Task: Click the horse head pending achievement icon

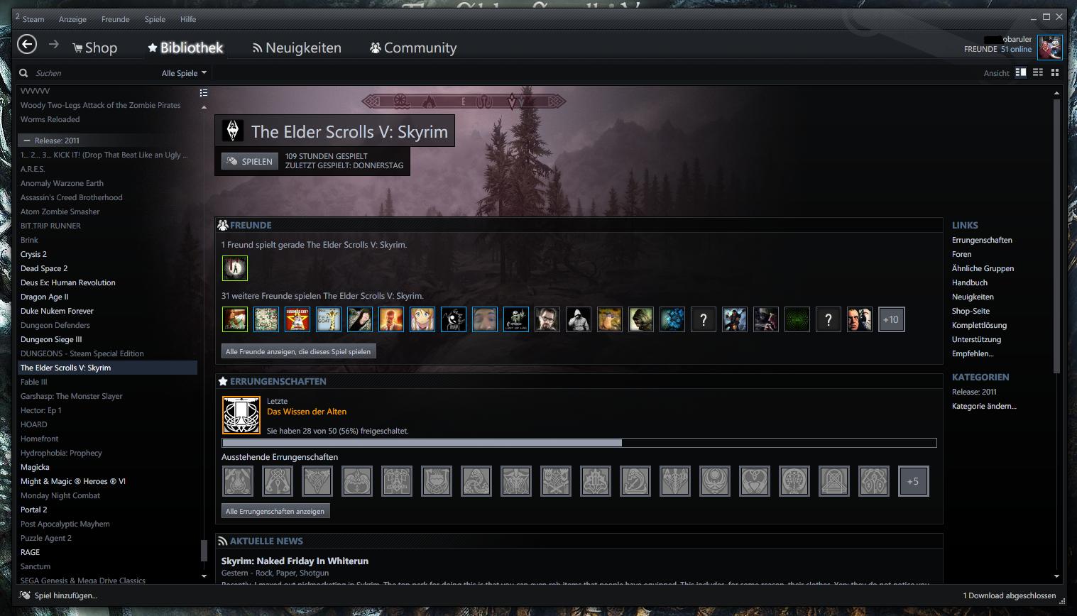Action: click(635, 481)
